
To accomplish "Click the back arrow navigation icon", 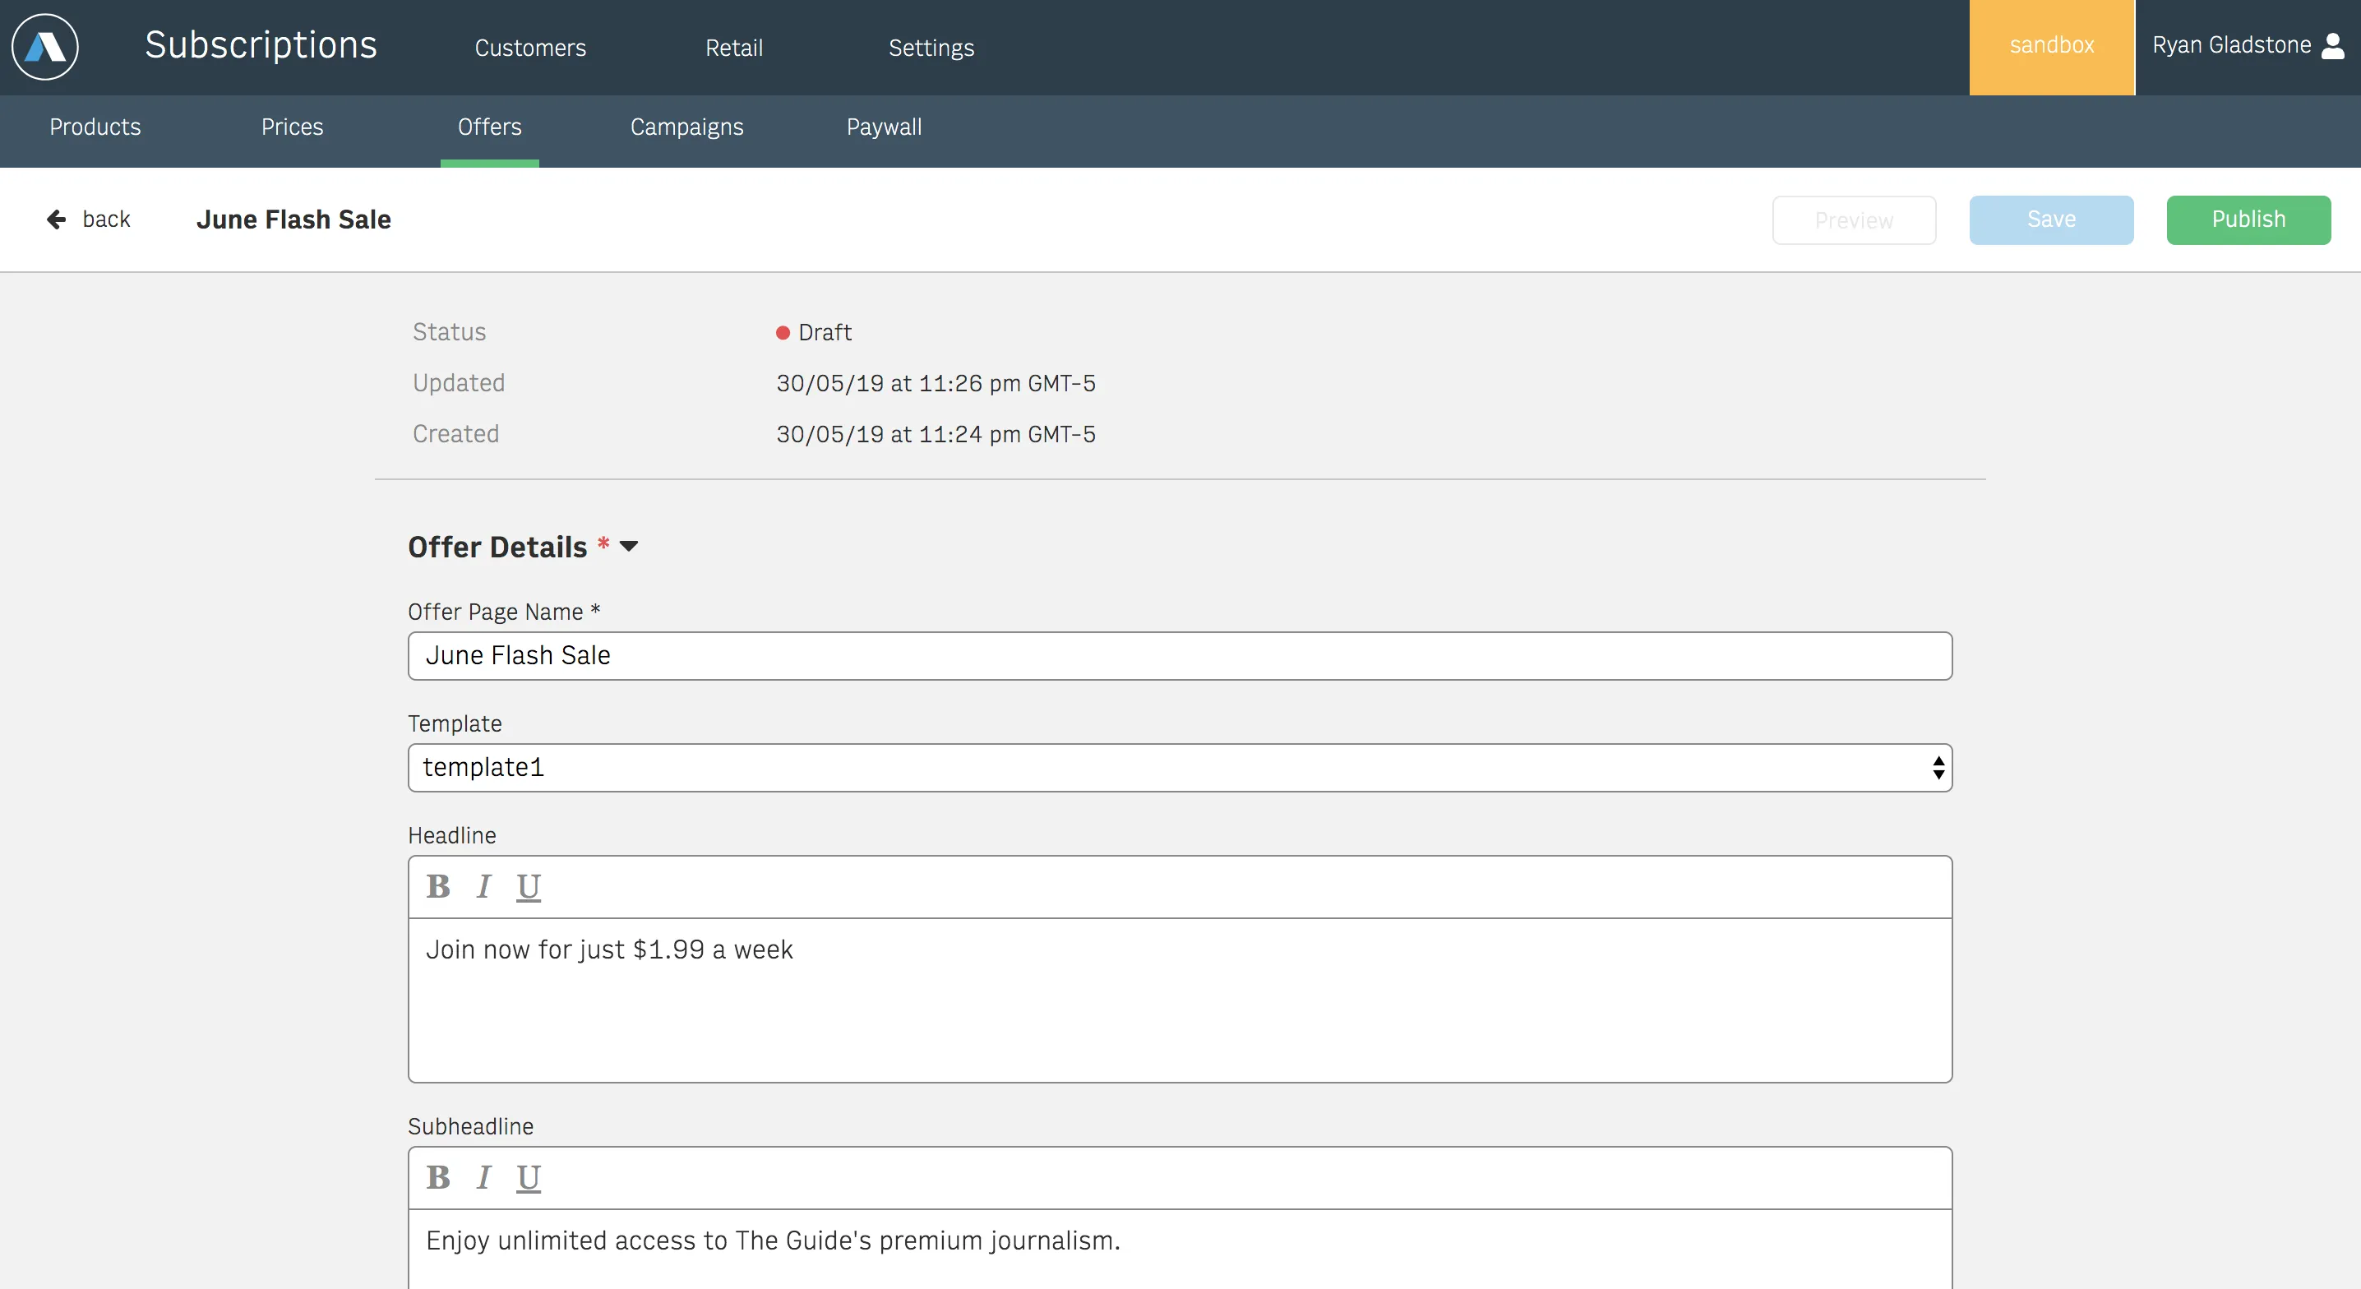I will [56, 219].
